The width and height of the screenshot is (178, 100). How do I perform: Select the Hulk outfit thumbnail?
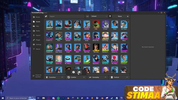96,24
